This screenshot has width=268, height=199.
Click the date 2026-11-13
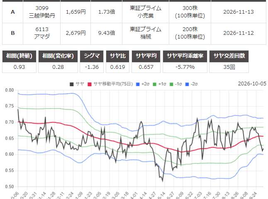(x=239, y=12)
